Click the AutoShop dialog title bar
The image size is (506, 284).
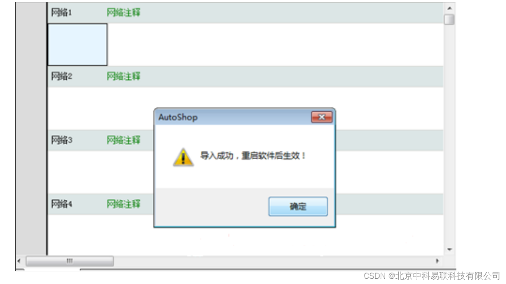[233, 117]
